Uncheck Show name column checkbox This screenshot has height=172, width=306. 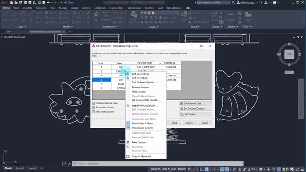coord(94,112)
